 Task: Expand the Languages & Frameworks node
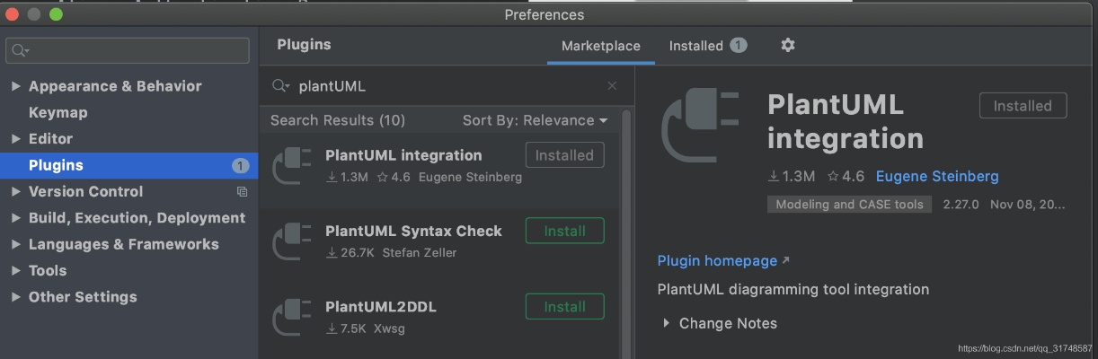pos(15,244)
